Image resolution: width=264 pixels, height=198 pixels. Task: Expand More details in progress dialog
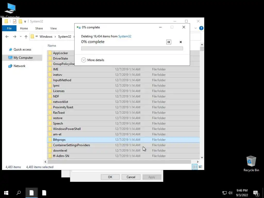[93, 60]
